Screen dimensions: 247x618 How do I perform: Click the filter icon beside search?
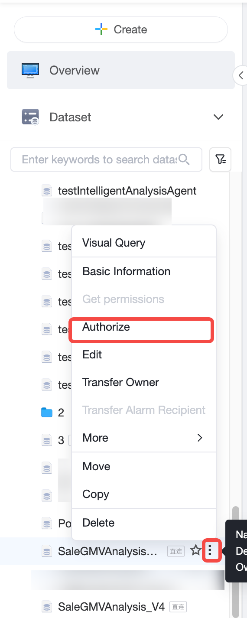tap(221, 159)
